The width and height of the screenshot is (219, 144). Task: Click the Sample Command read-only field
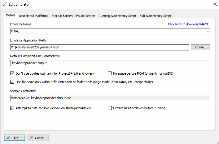[110, 98]
